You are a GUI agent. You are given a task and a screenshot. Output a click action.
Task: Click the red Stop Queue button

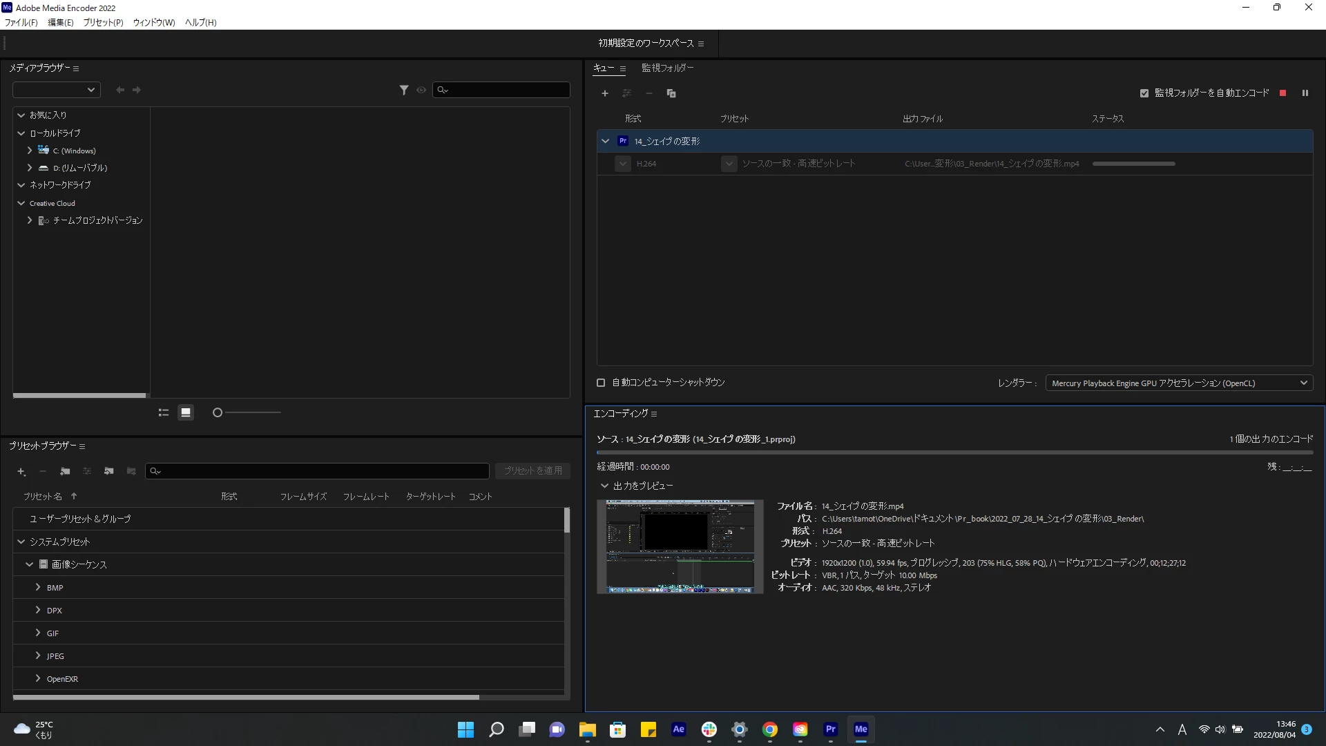(1282, 93)
